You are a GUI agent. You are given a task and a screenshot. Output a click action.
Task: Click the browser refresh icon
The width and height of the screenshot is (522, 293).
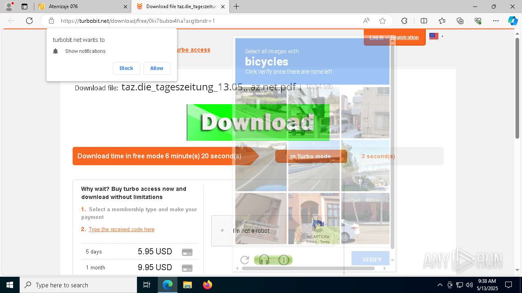(x=29, y=21)
